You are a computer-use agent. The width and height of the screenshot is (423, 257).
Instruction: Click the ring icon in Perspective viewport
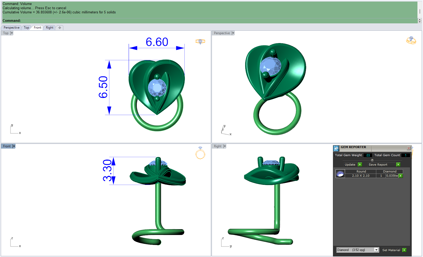pos(411,40)
